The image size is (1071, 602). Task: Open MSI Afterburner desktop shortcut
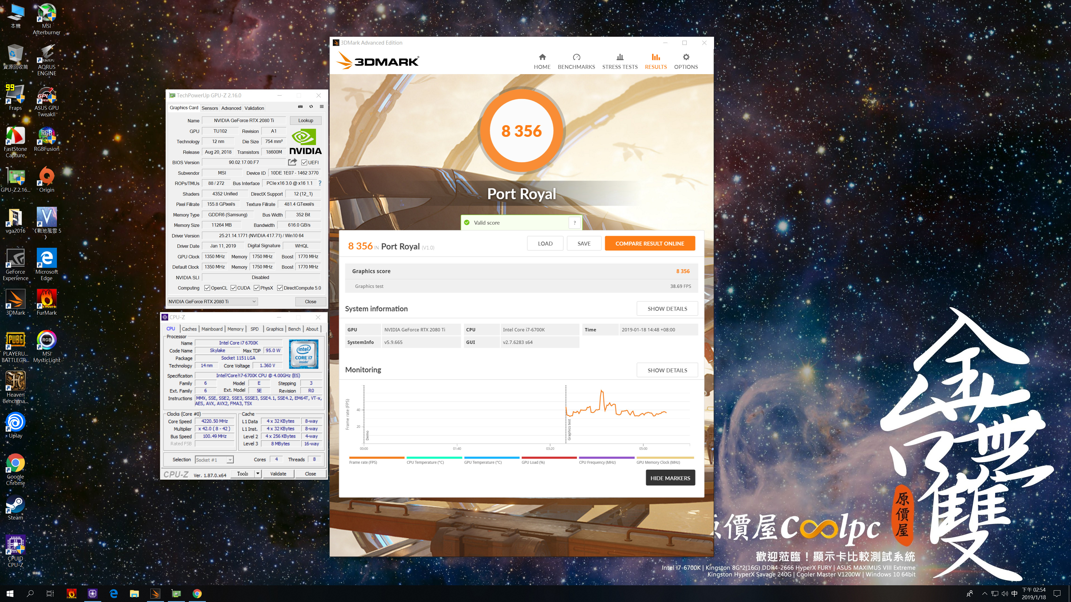[47, 19]
